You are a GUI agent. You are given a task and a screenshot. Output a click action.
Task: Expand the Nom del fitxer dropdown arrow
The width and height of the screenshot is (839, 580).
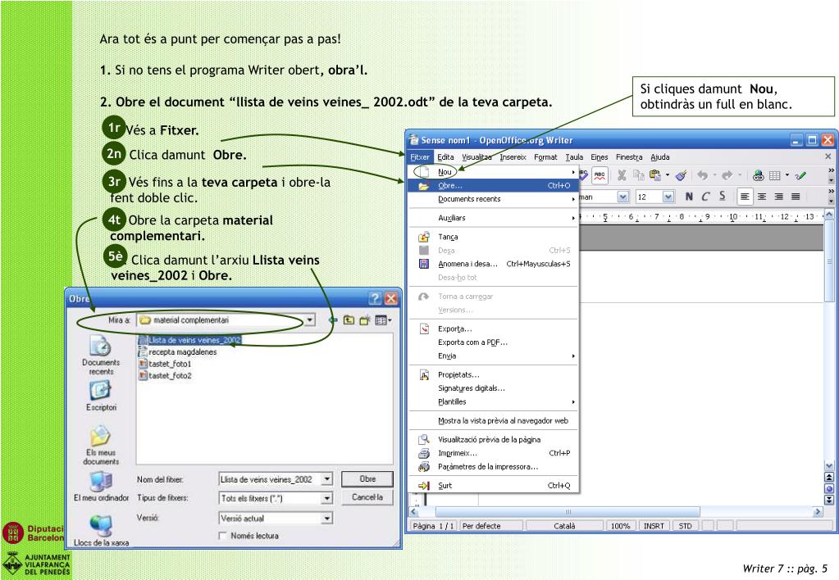(x=327, y=479)
